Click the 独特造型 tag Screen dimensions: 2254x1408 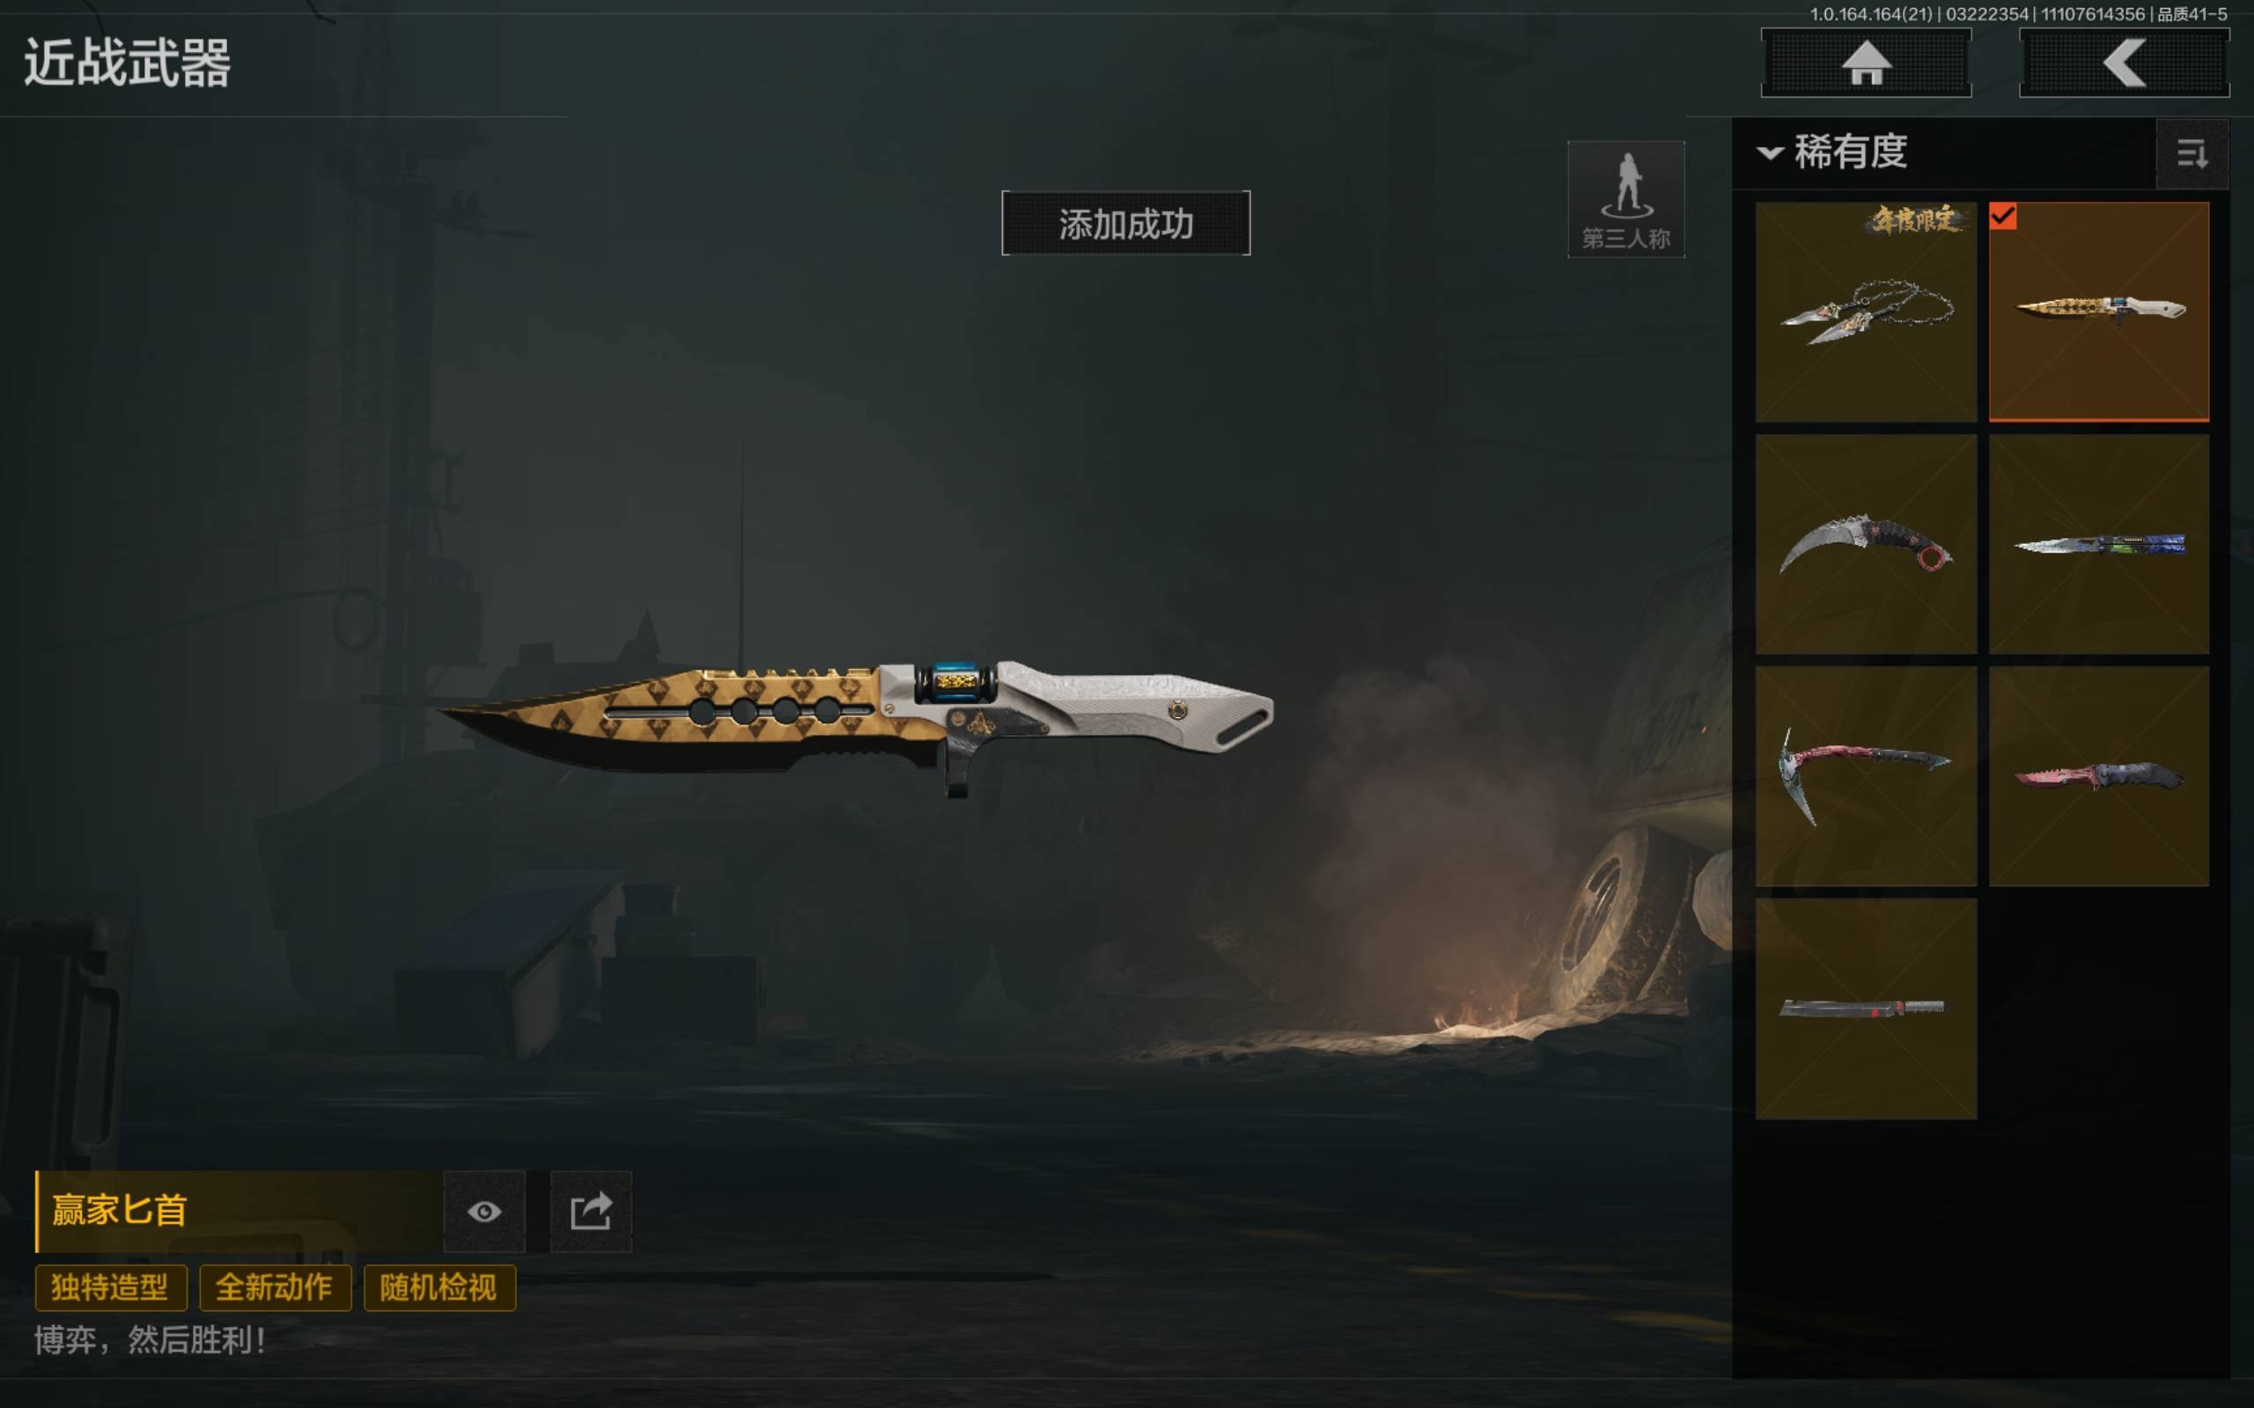[111, 1287]
